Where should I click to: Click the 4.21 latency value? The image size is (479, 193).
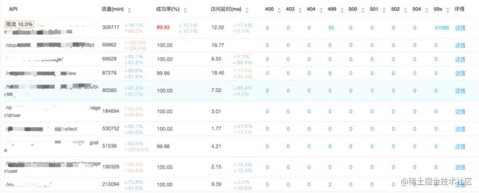[216, 147]
